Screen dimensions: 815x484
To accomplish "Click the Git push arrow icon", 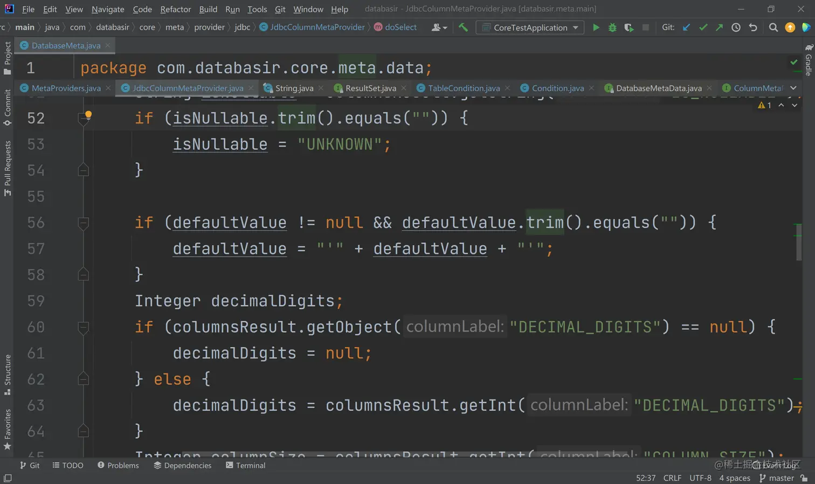I will 719,27.
